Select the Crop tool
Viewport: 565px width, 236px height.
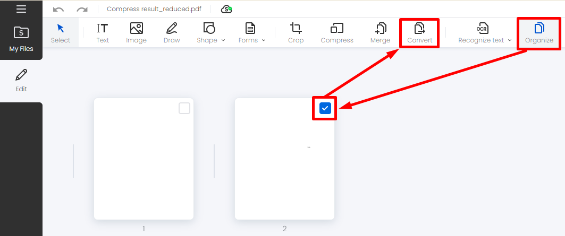tap(296, 33)
